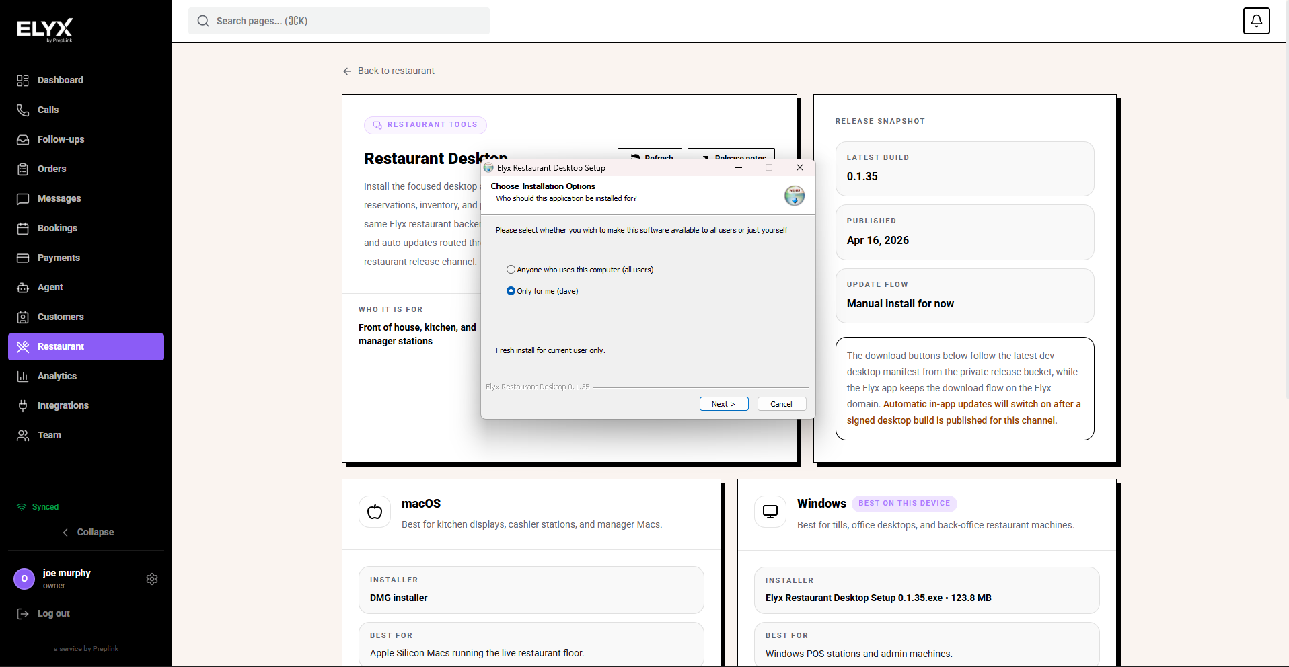Click the DMG installer row
Viewport: 1289px width, 667px height.
(531, 590)
